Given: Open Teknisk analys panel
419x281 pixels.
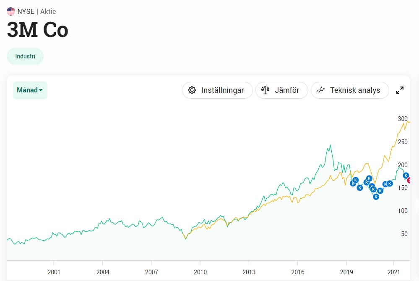Looking at the screenshot, I should point(350,90).
